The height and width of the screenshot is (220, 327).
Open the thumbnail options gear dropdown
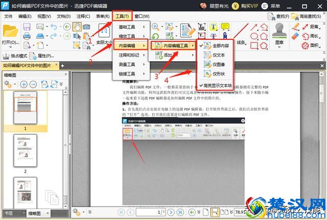click(x=10, y=84)
